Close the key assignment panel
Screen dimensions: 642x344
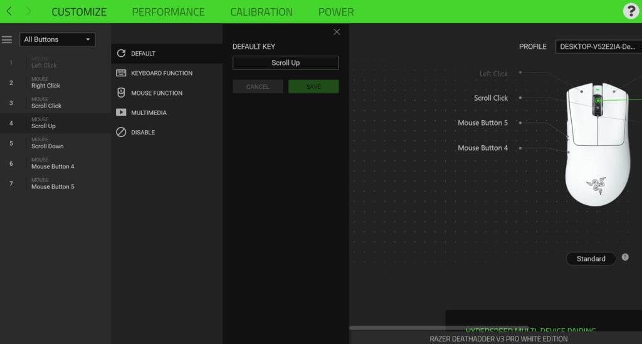pyautogui.click(x=337, y=32)
